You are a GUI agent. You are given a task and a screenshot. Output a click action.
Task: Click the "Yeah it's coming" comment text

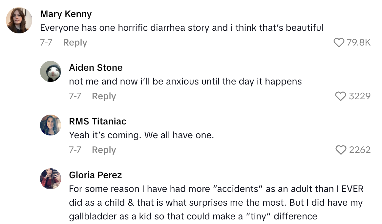[141, 135]
